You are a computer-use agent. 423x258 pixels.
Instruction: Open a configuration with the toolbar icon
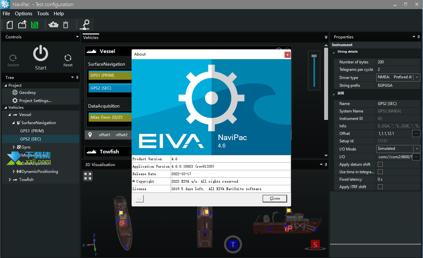[x=22, y=25]
